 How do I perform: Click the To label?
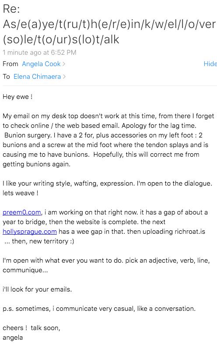click(7, 77)
